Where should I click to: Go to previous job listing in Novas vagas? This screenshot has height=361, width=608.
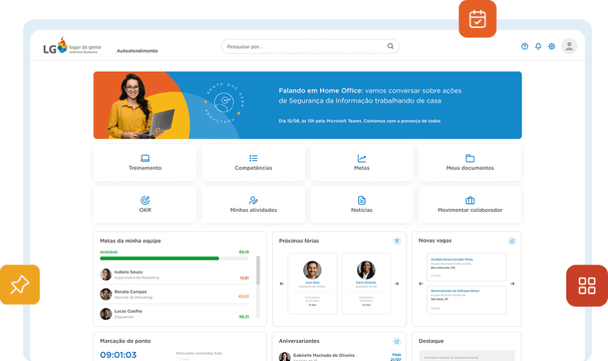pos(420,283)
